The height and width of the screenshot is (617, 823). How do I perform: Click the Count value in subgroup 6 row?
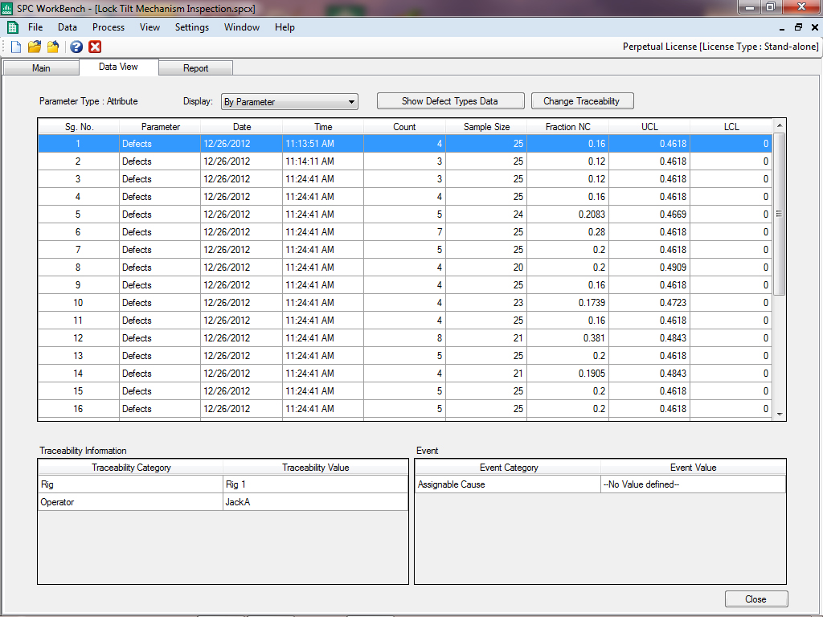coord(405,232)
